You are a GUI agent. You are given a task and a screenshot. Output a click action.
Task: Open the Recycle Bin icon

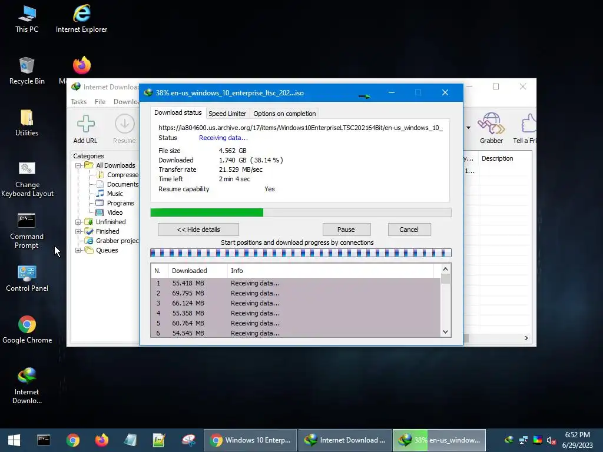27,71
